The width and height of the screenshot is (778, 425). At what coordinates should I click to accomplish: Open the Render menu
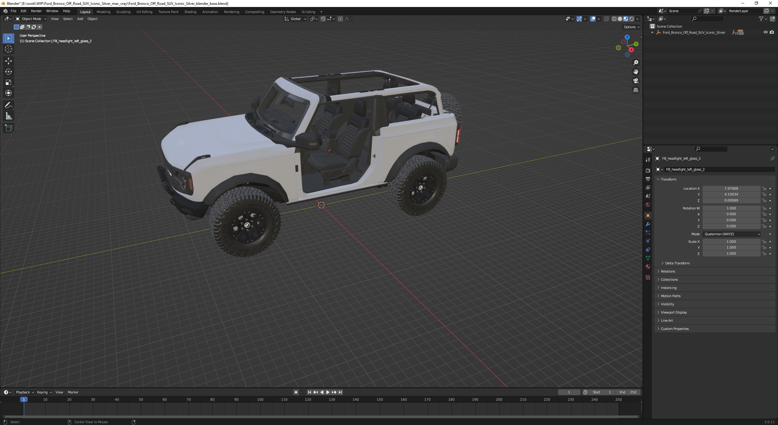(36, 11)
